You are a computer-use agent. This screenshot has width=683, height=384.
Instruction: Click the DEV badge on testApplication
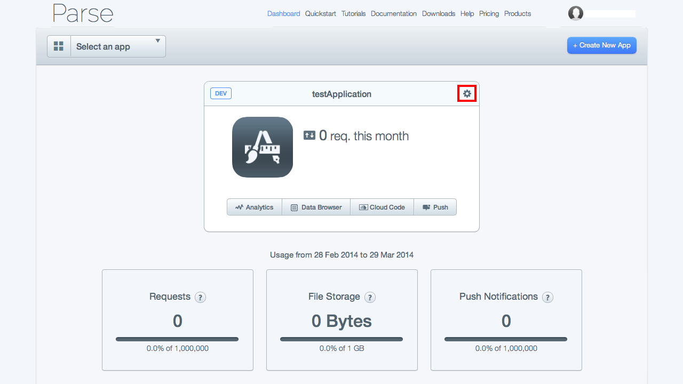click(221, 94)
